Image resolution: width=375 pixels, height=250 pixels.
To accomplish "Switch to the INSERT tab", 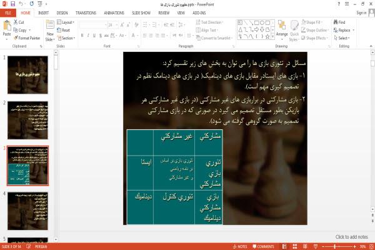I will [43, 13].
